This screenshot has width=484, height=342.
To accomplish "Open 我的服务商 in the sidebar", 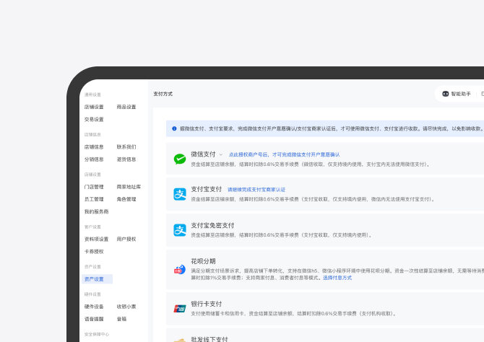I will [x=96, y=211].
